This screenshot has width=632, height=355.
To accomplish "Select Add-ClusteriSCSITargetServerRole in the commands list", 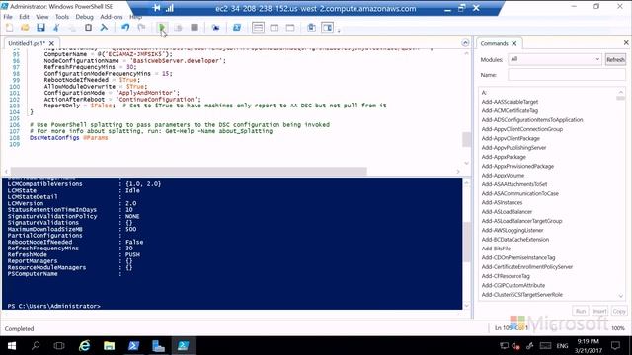I will tap(522, 295).
